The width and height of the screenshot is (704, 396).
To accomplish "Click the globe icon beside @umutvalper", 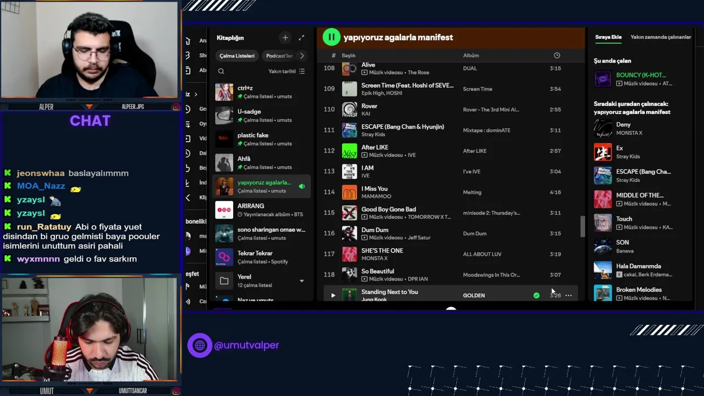I will point(200,345).
